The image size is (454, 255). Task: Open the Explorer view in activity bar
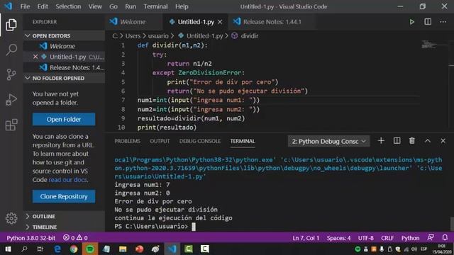pos(11,25)
